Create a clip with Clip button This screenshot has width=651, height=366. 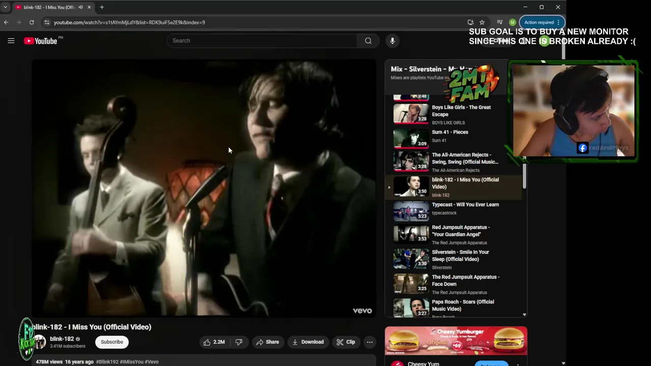346,342
